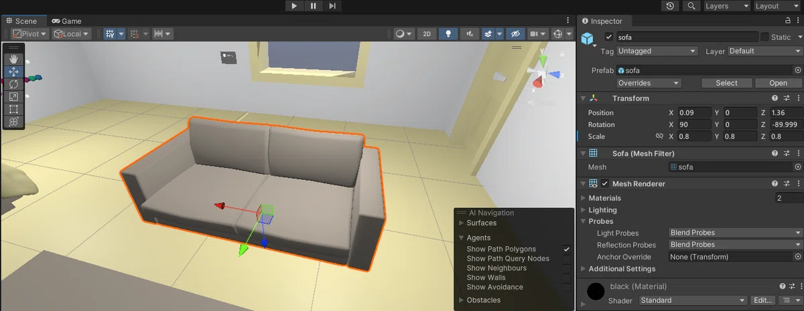Select the Rect tool
The width and height of the screenshot is (804, 311).
point(13,109)
